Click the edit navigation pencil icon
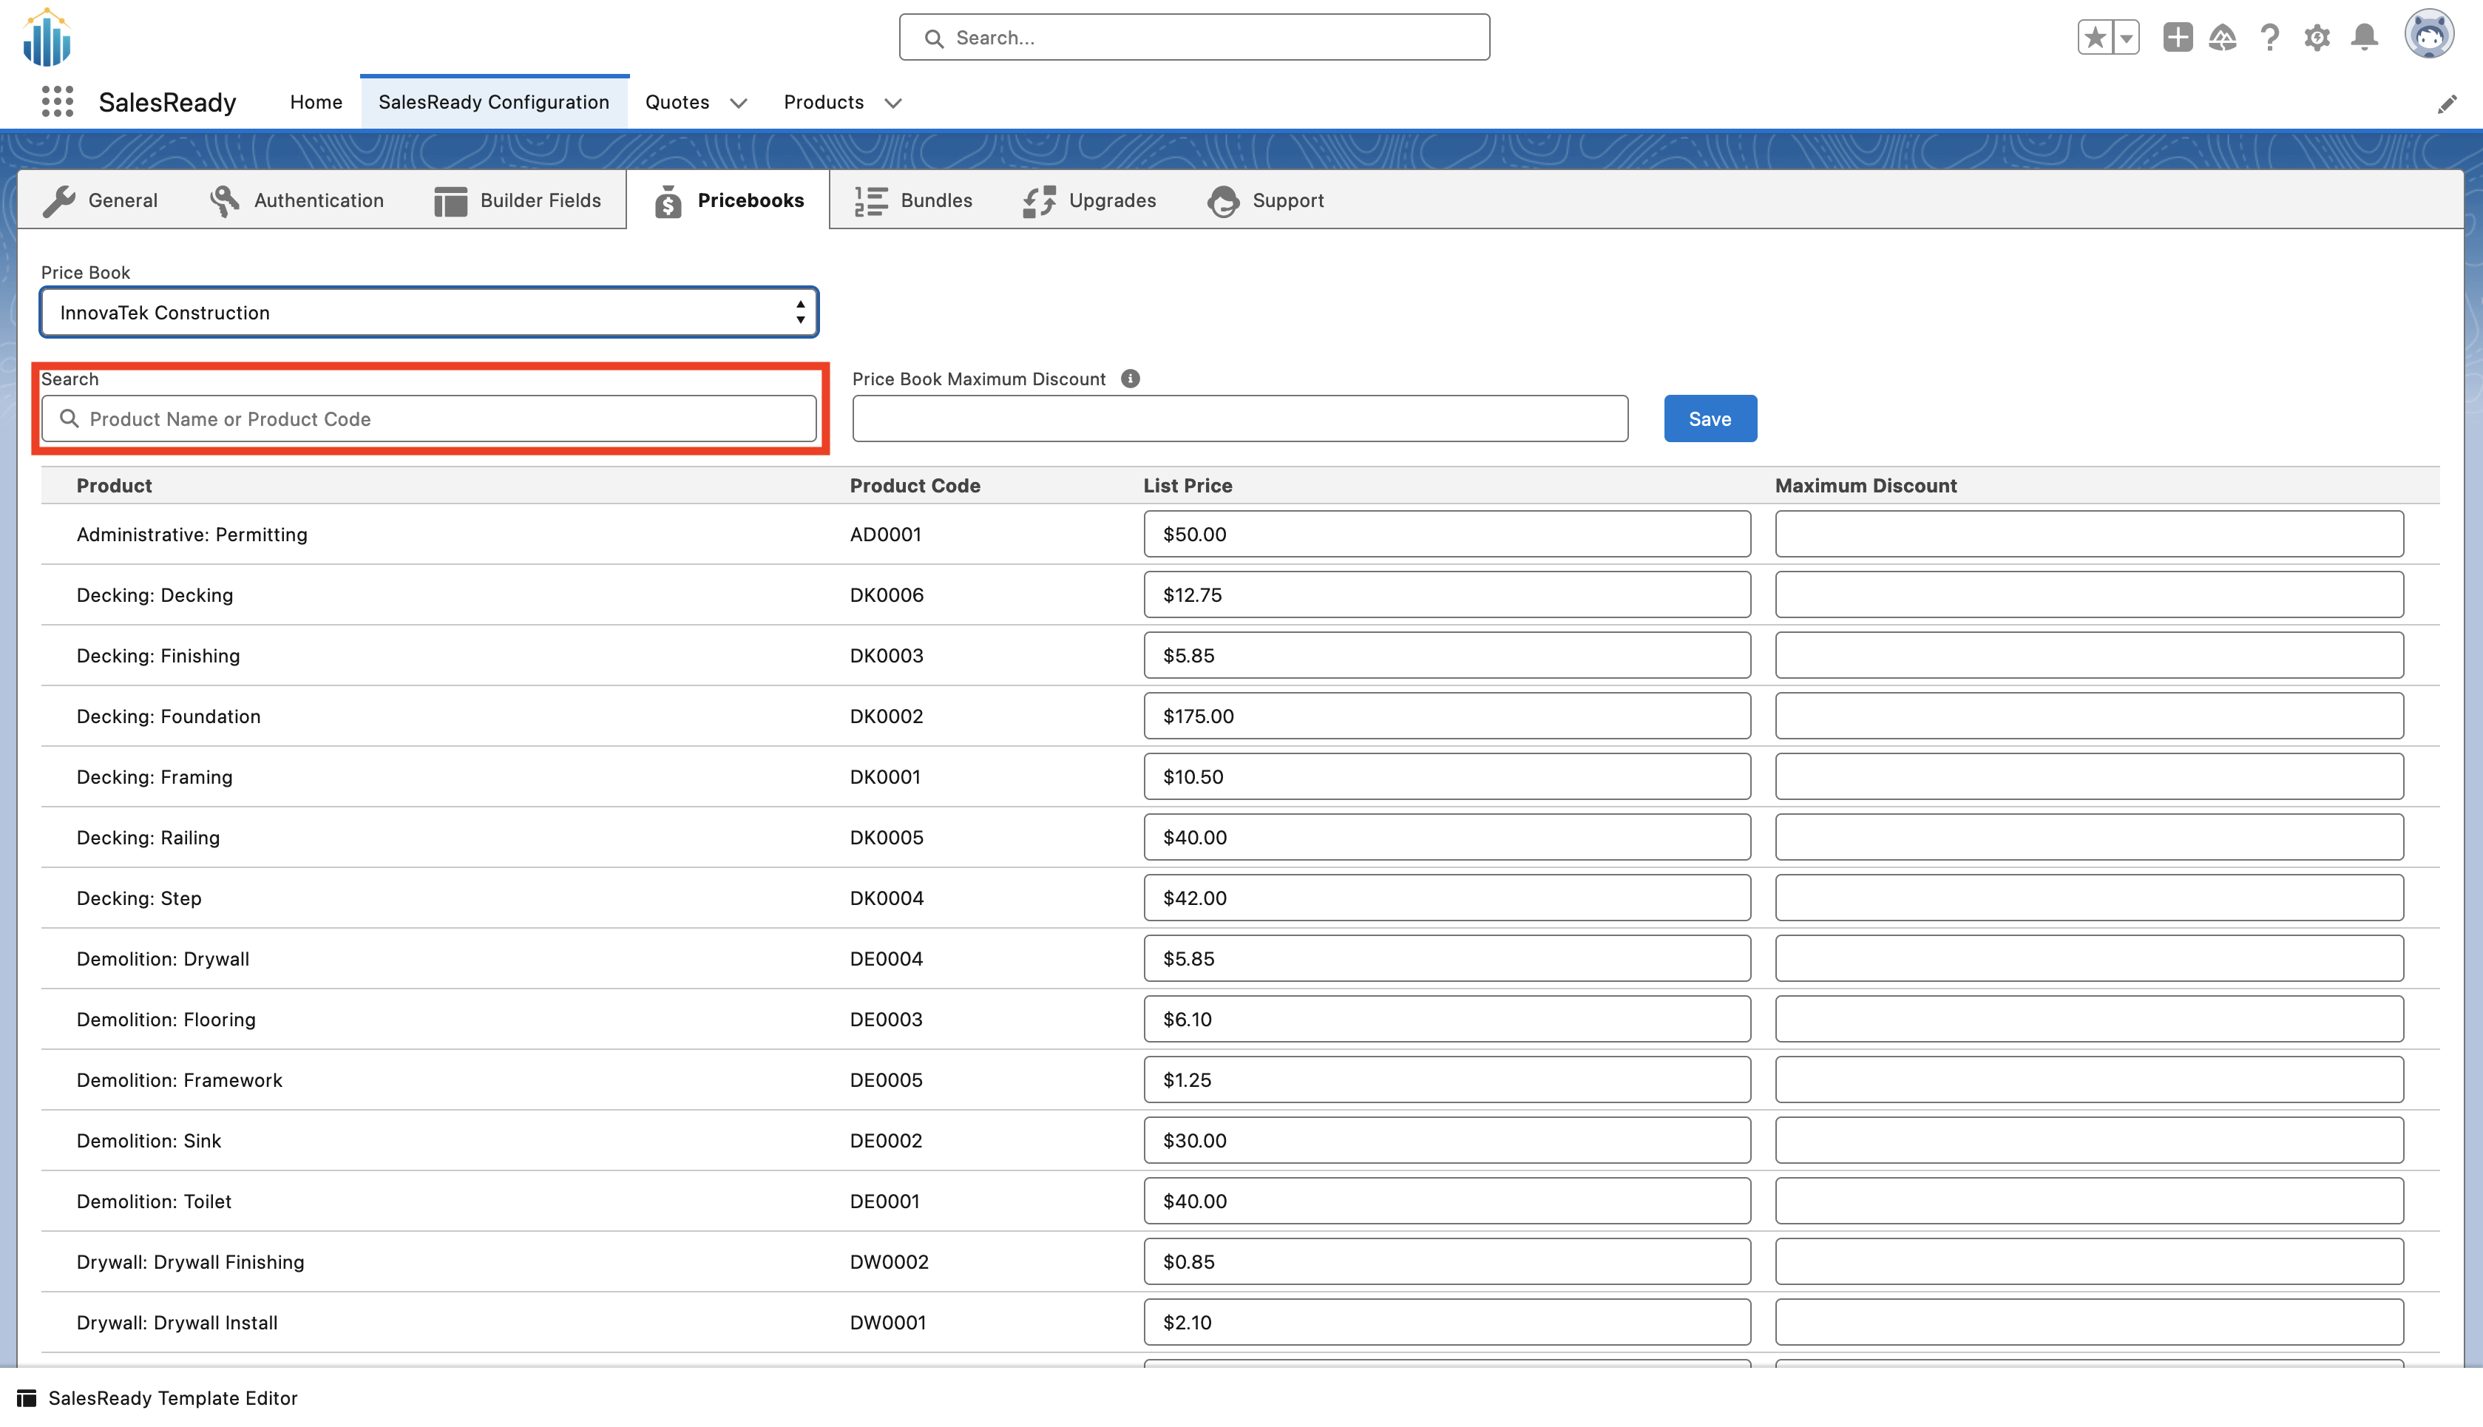2483x1427 pixels. (2447, 104)
